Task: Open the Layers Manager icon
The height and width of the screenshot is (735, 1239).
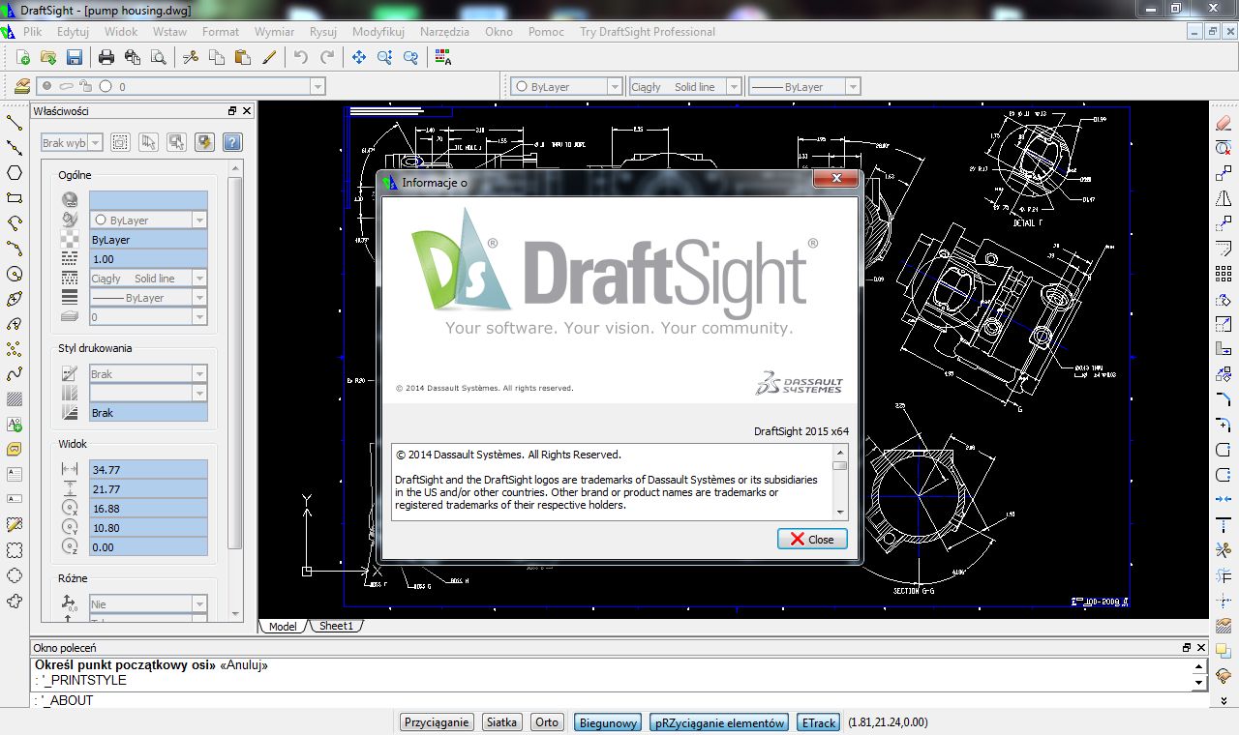Action: point(22,86)
